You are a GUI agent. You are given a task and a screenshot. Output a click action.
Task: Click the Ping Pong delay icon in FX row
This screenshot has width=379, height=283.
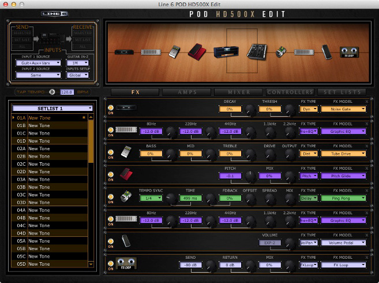126,196
